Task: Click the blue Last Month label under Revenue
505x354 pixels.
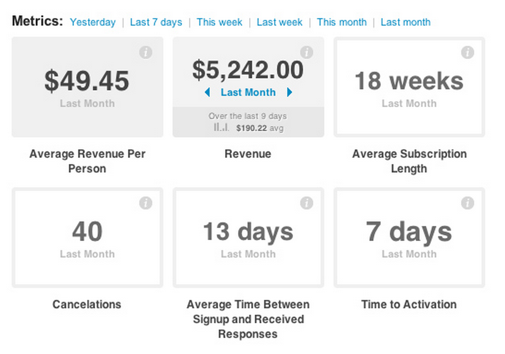Action: 248,93
